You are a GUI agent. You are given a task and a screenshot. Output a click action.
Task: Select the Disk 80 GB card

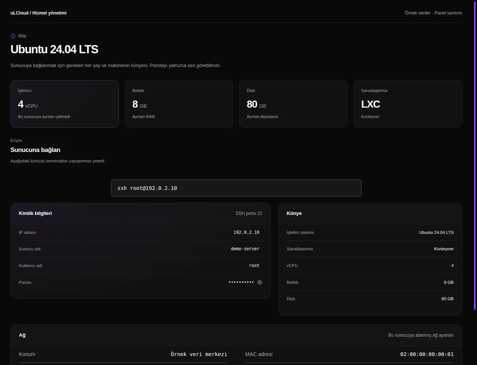(293, 104)
